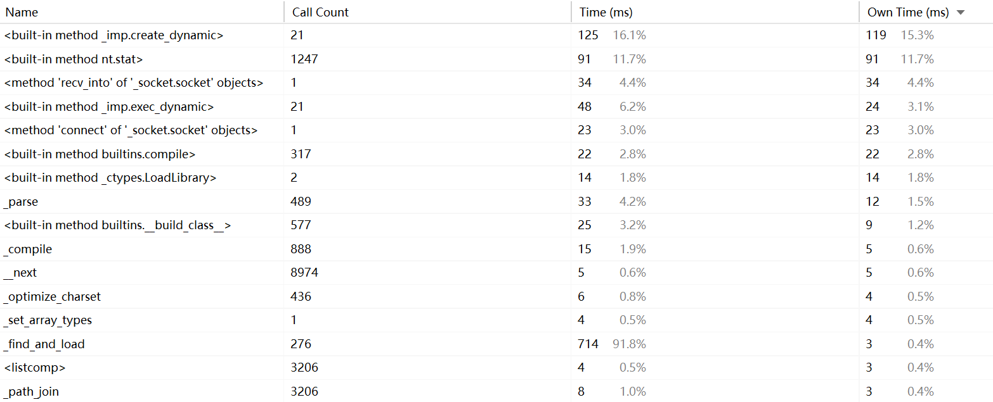Sort by the Call Count column header
The image size is (993, 402).
click(x=427, y=12)
